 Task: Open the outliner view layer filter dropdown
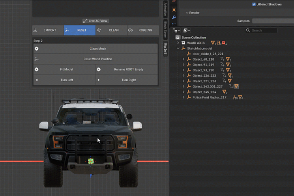(187, 30)
